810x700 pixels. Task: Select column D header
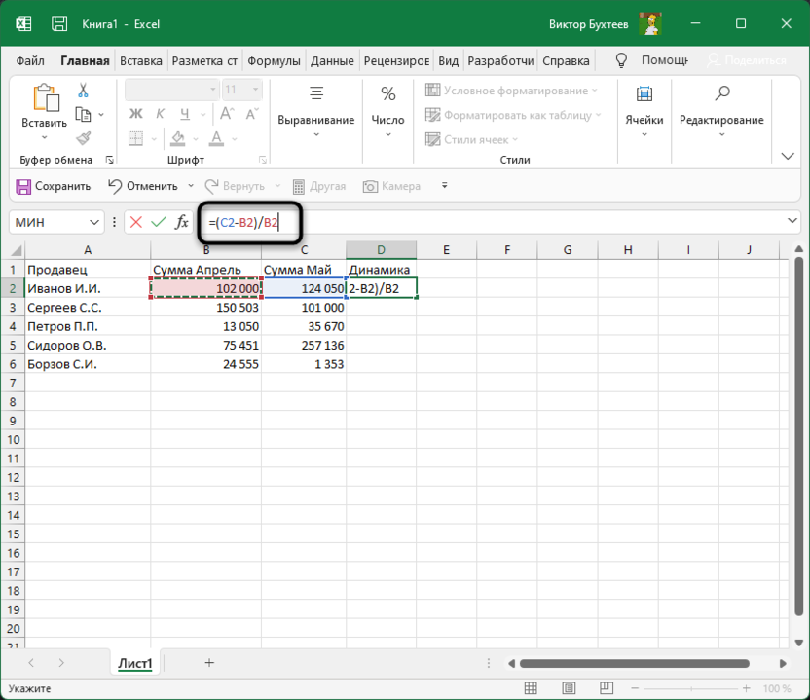pyautogui.click(x=382, y=250)
